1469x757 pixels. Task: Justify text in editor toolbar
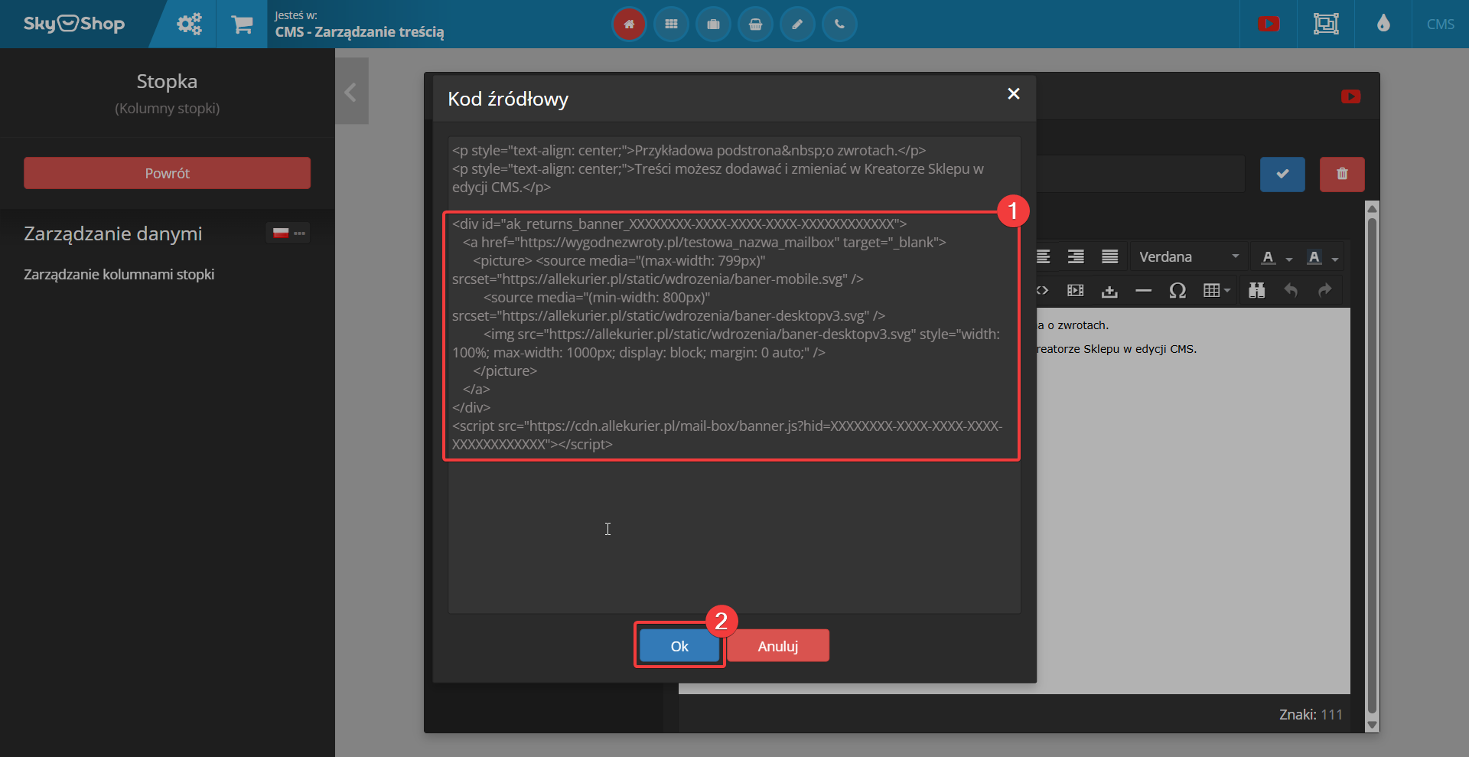[x=1109, y=256]
